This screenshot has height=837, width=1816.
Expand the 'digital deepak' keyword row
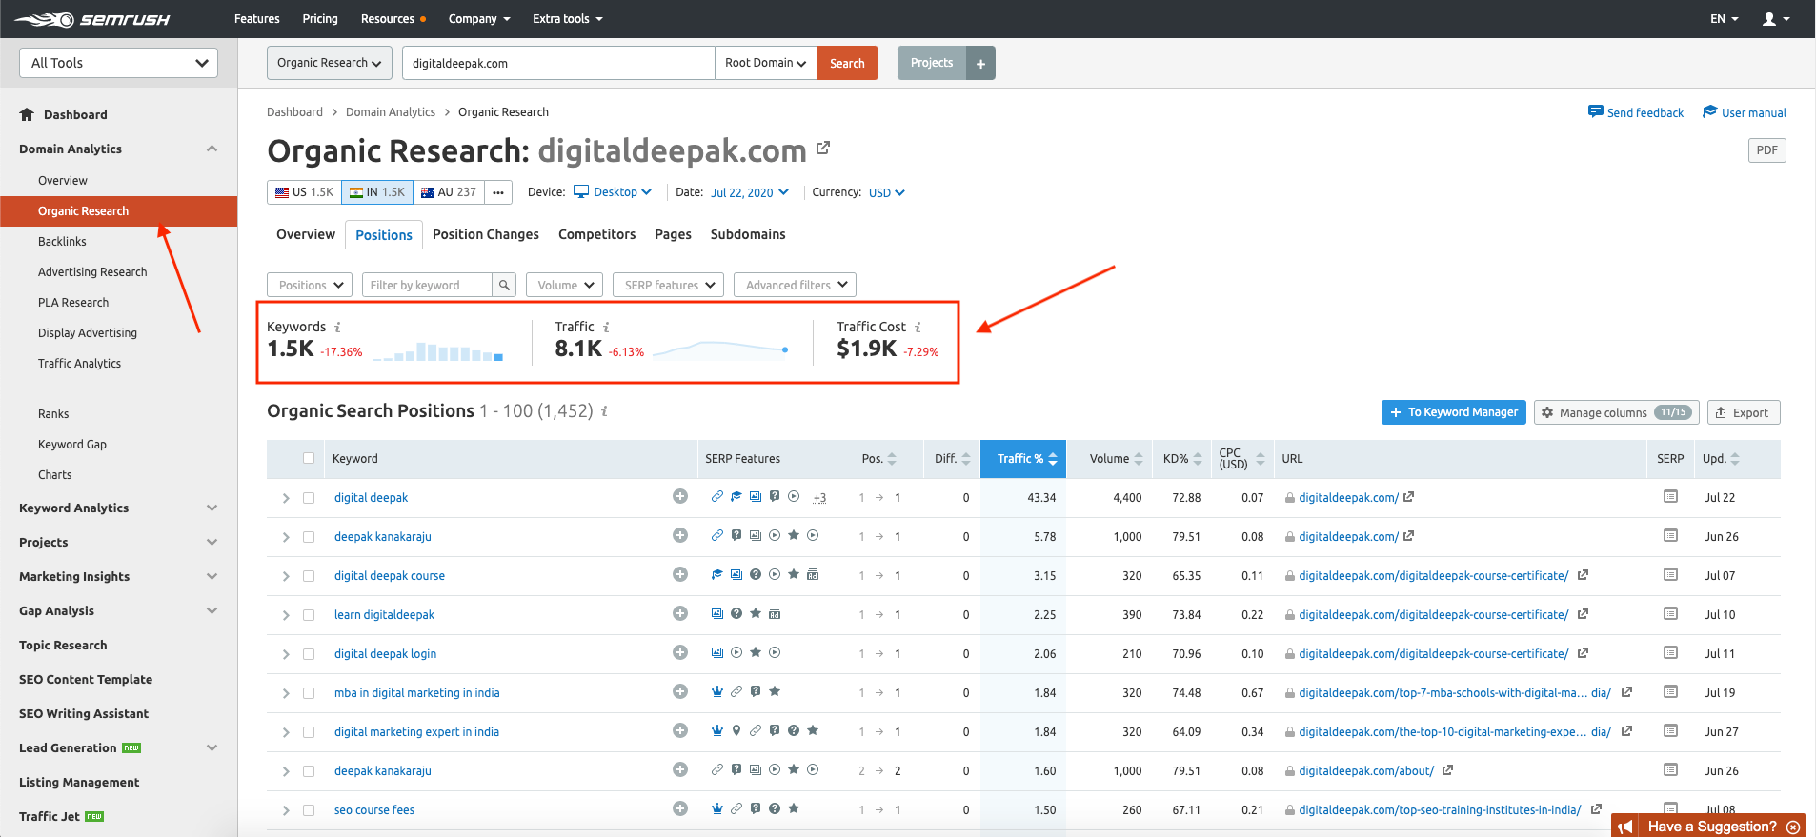pos(286,498)
